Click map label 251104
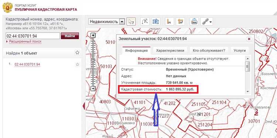The height and width of the screenshot is (138, 277). pos(219,102)
